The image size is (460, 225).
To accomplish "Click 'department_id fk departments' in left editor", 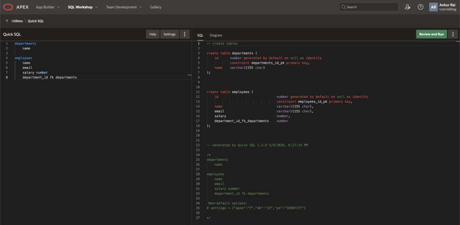I will [x=49, y=77].
